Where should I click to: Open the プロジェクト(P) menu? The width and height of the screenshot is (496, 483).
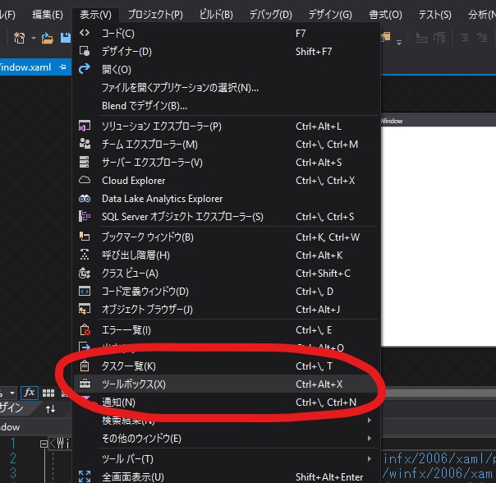tap(155, 15)
